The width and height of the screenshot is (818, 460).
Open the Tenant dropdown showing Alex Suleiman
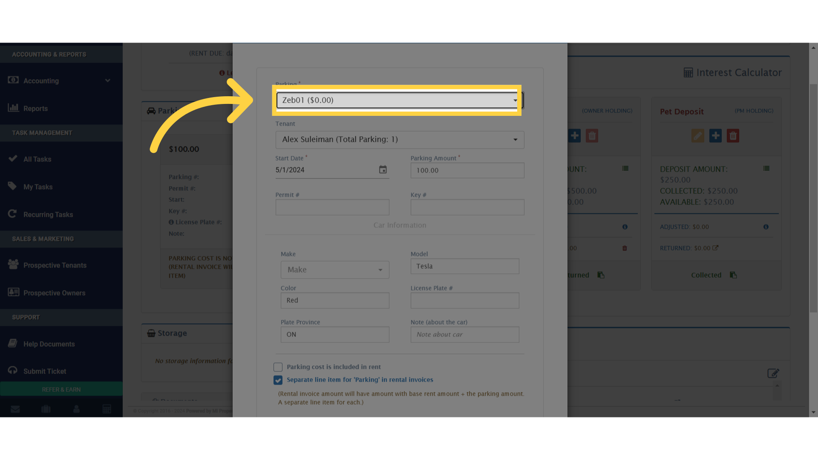pos(400,140)
